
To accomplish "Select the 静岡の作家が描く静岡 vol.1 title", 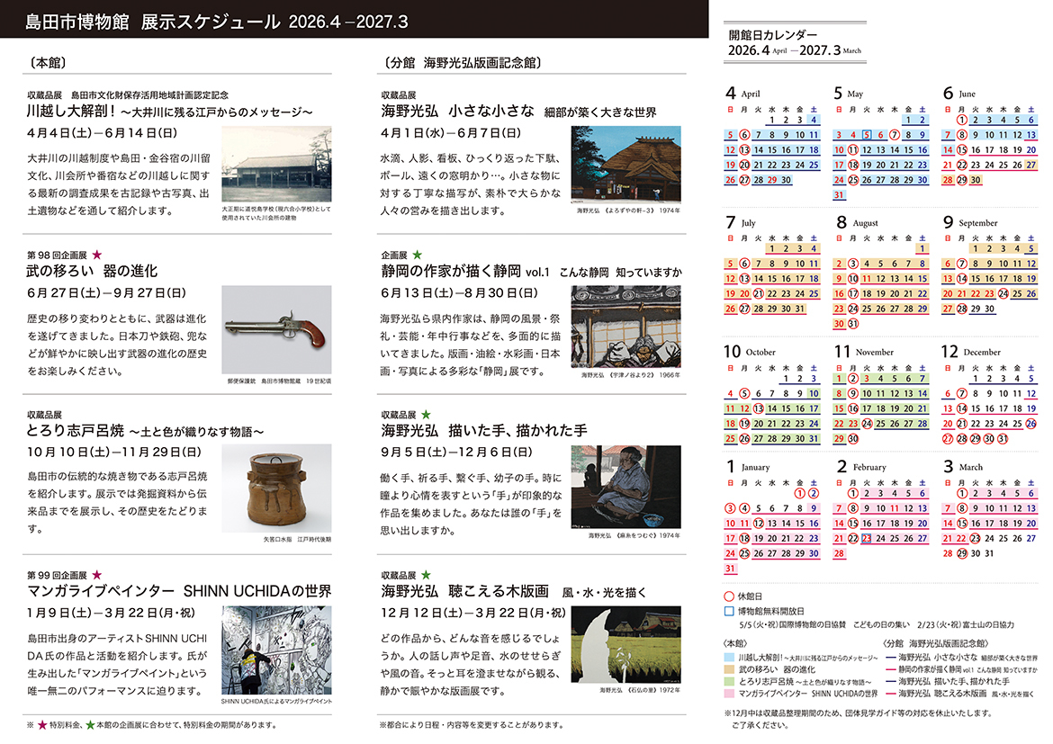I will [x=531, y=272].
